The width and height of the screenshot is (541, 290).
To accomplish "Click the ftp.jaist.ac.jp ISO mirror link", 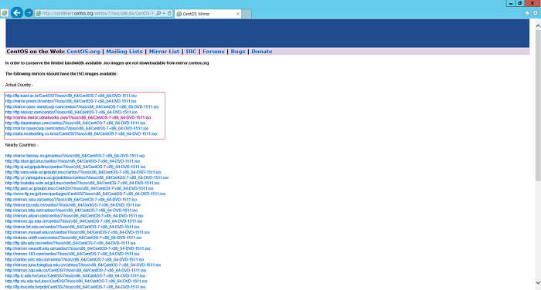I will click(x=79, y=188).
